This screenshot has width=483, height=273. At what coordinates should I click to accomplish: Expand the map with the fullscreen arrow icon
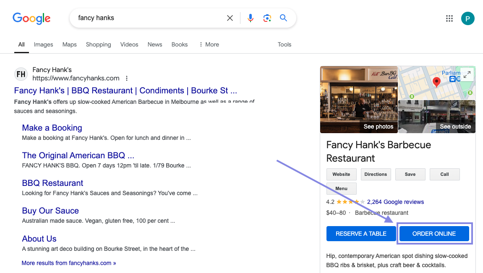click(467, 75)
